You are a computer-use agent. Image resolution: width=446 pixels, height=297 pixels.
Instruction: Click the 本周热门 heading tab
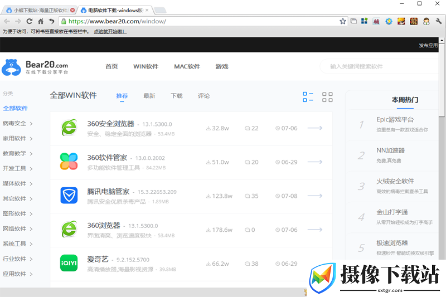(x=405, y=100)
